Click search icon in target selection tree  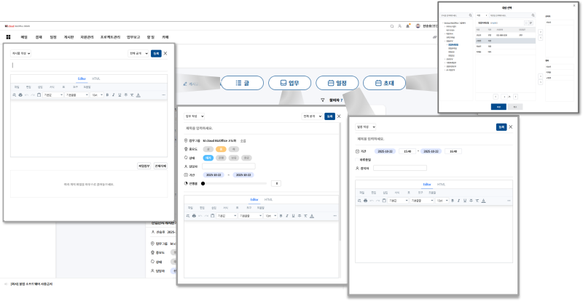472,14
